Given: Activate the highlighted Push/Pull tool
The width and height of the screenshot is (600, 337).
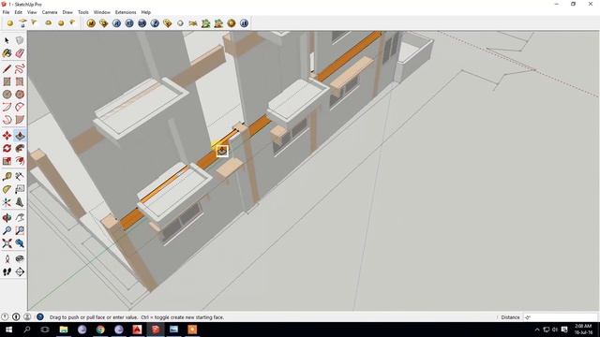Looking at the screenshot, I should 20,136.
